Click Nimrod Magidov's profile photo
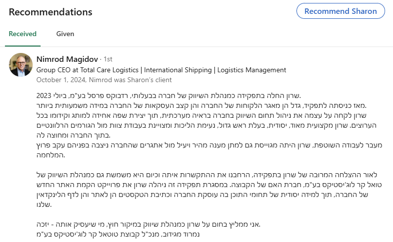Viewport: 393px width, 242px height. [x=21, y=64]
